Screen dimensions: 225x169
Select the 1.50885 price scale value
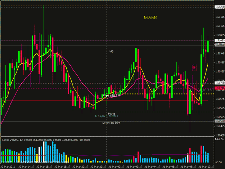coord(220,62)
